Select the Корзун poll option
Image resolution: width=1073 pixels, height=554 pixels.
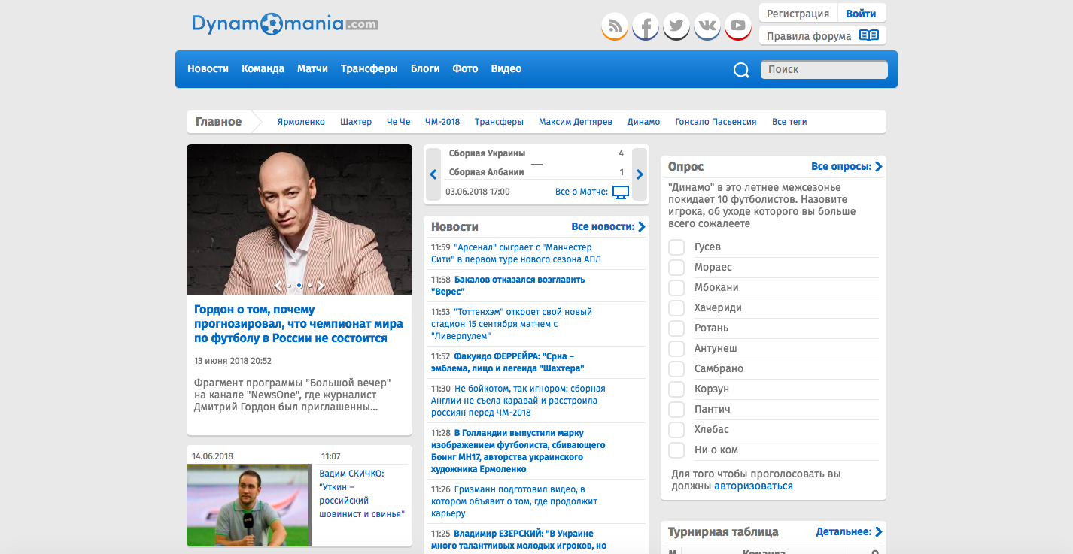point(676,389)
